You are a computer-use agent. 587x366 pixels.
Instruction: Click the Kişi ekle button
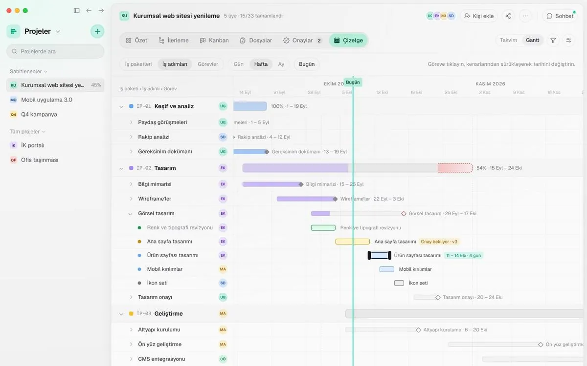[479, 16]
